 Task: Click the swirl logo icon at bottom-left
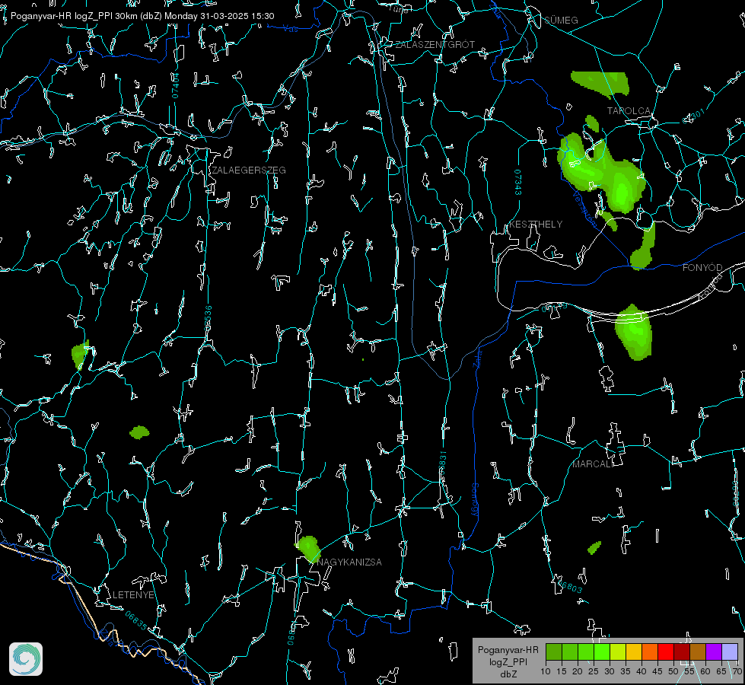point(26,659)
